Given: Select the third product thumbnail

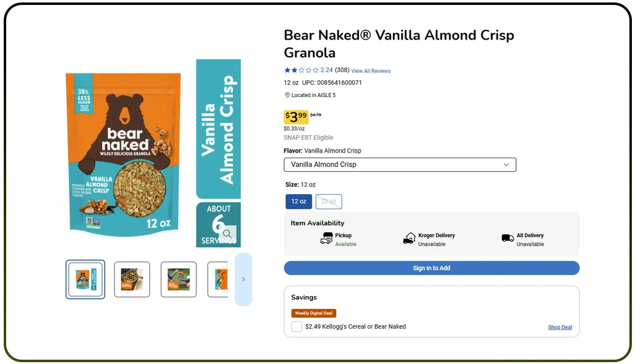Looking at the screenshot, I should pos(179,279).
